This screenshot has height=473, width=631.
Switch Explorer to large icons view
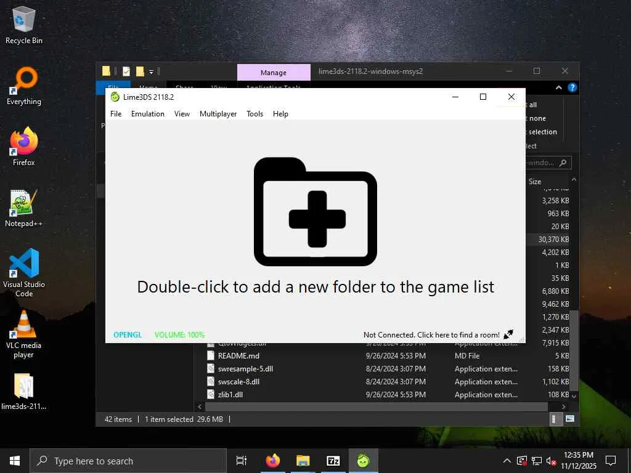click(570, 419)
